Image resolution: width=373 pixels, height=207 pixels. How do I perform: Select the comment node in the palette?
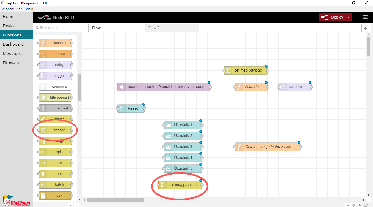pyautogui.click(x=55, y=87)
